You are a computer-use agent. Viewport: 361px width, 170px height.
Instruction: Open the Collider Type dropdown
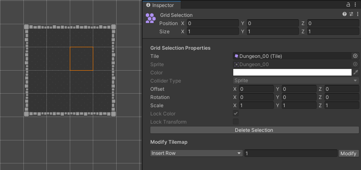point(296,81)
